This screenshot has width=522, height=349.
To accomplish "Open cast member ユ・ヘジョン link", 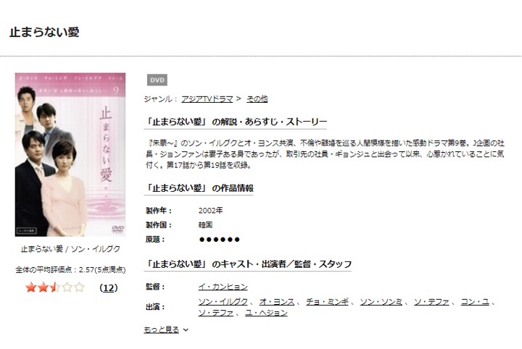I will point(266,313).
